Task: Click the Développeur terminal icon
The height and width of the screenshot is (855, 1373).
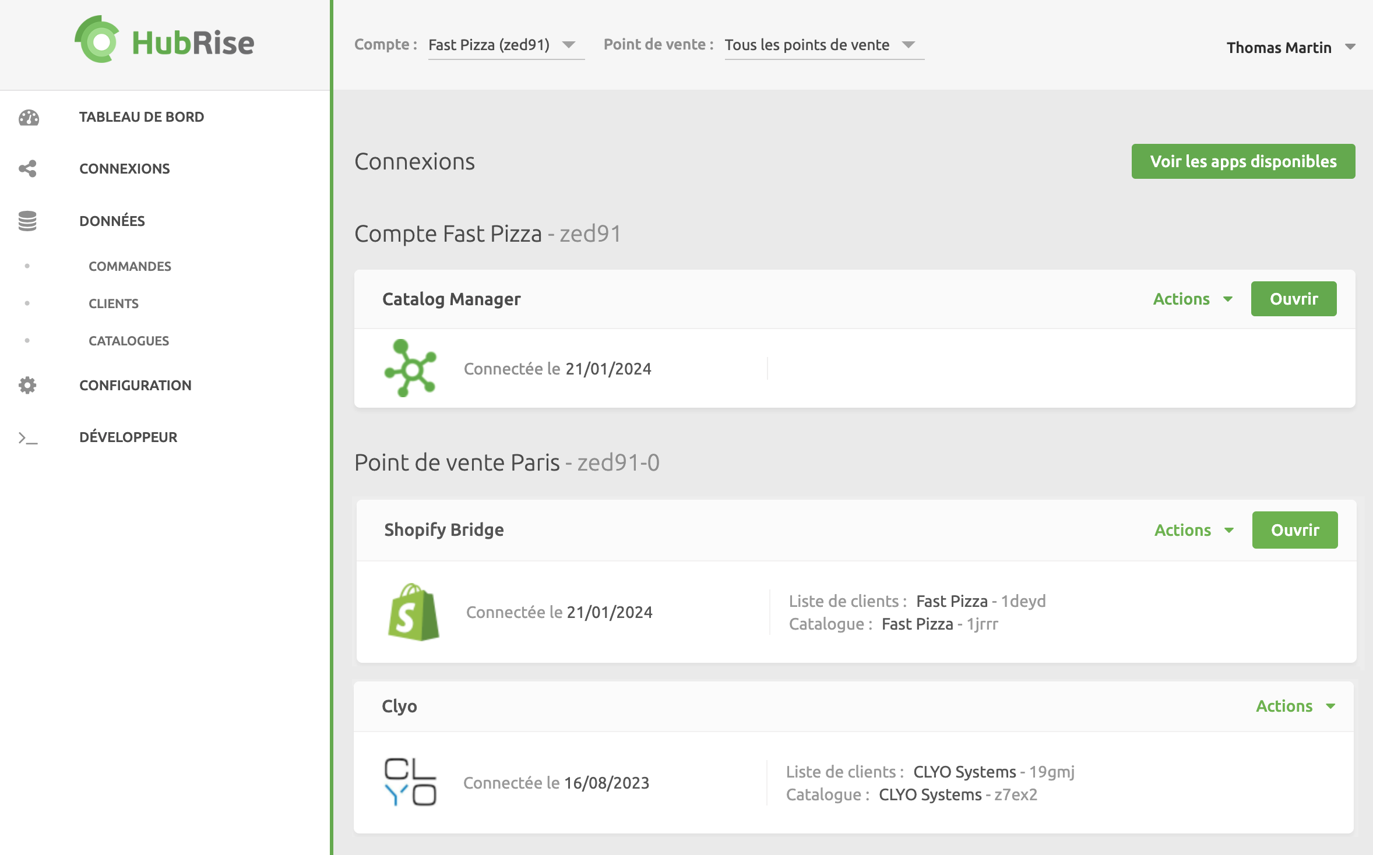Action: 27,437
